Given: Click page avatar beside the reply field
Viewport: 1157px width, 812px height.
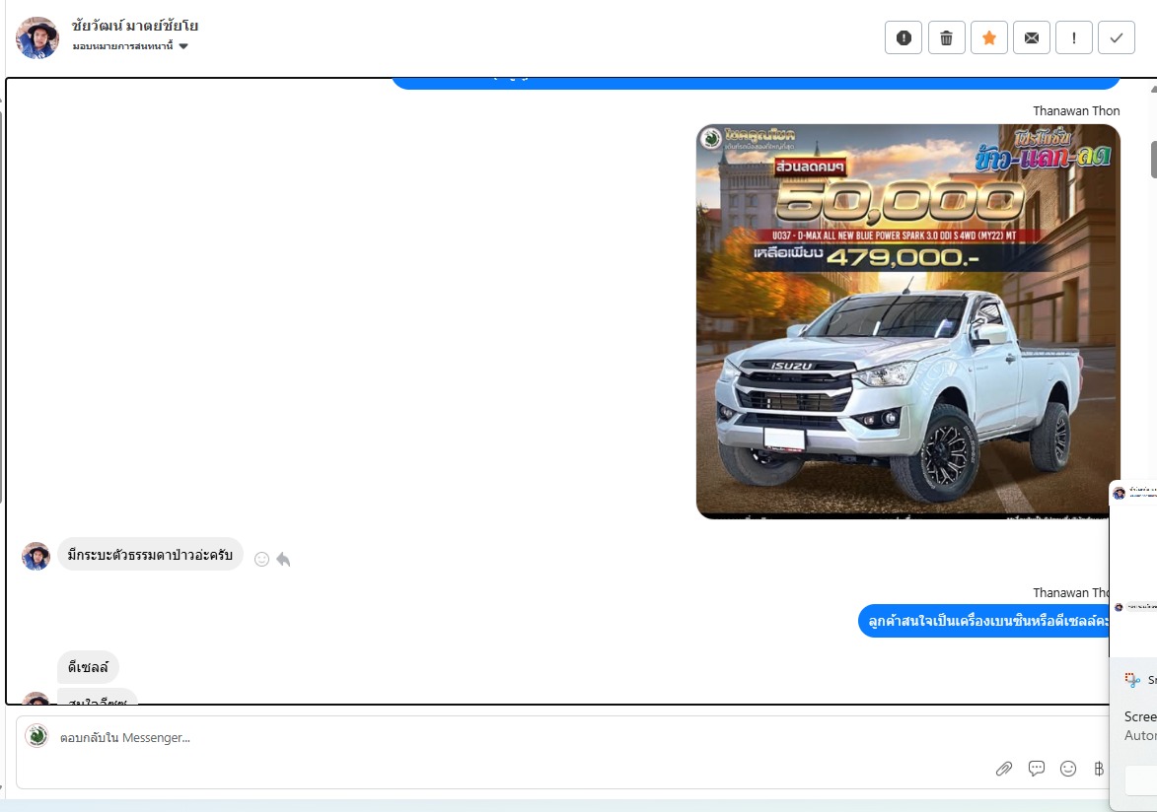Looking at the screenshot, I should (36, 736).
